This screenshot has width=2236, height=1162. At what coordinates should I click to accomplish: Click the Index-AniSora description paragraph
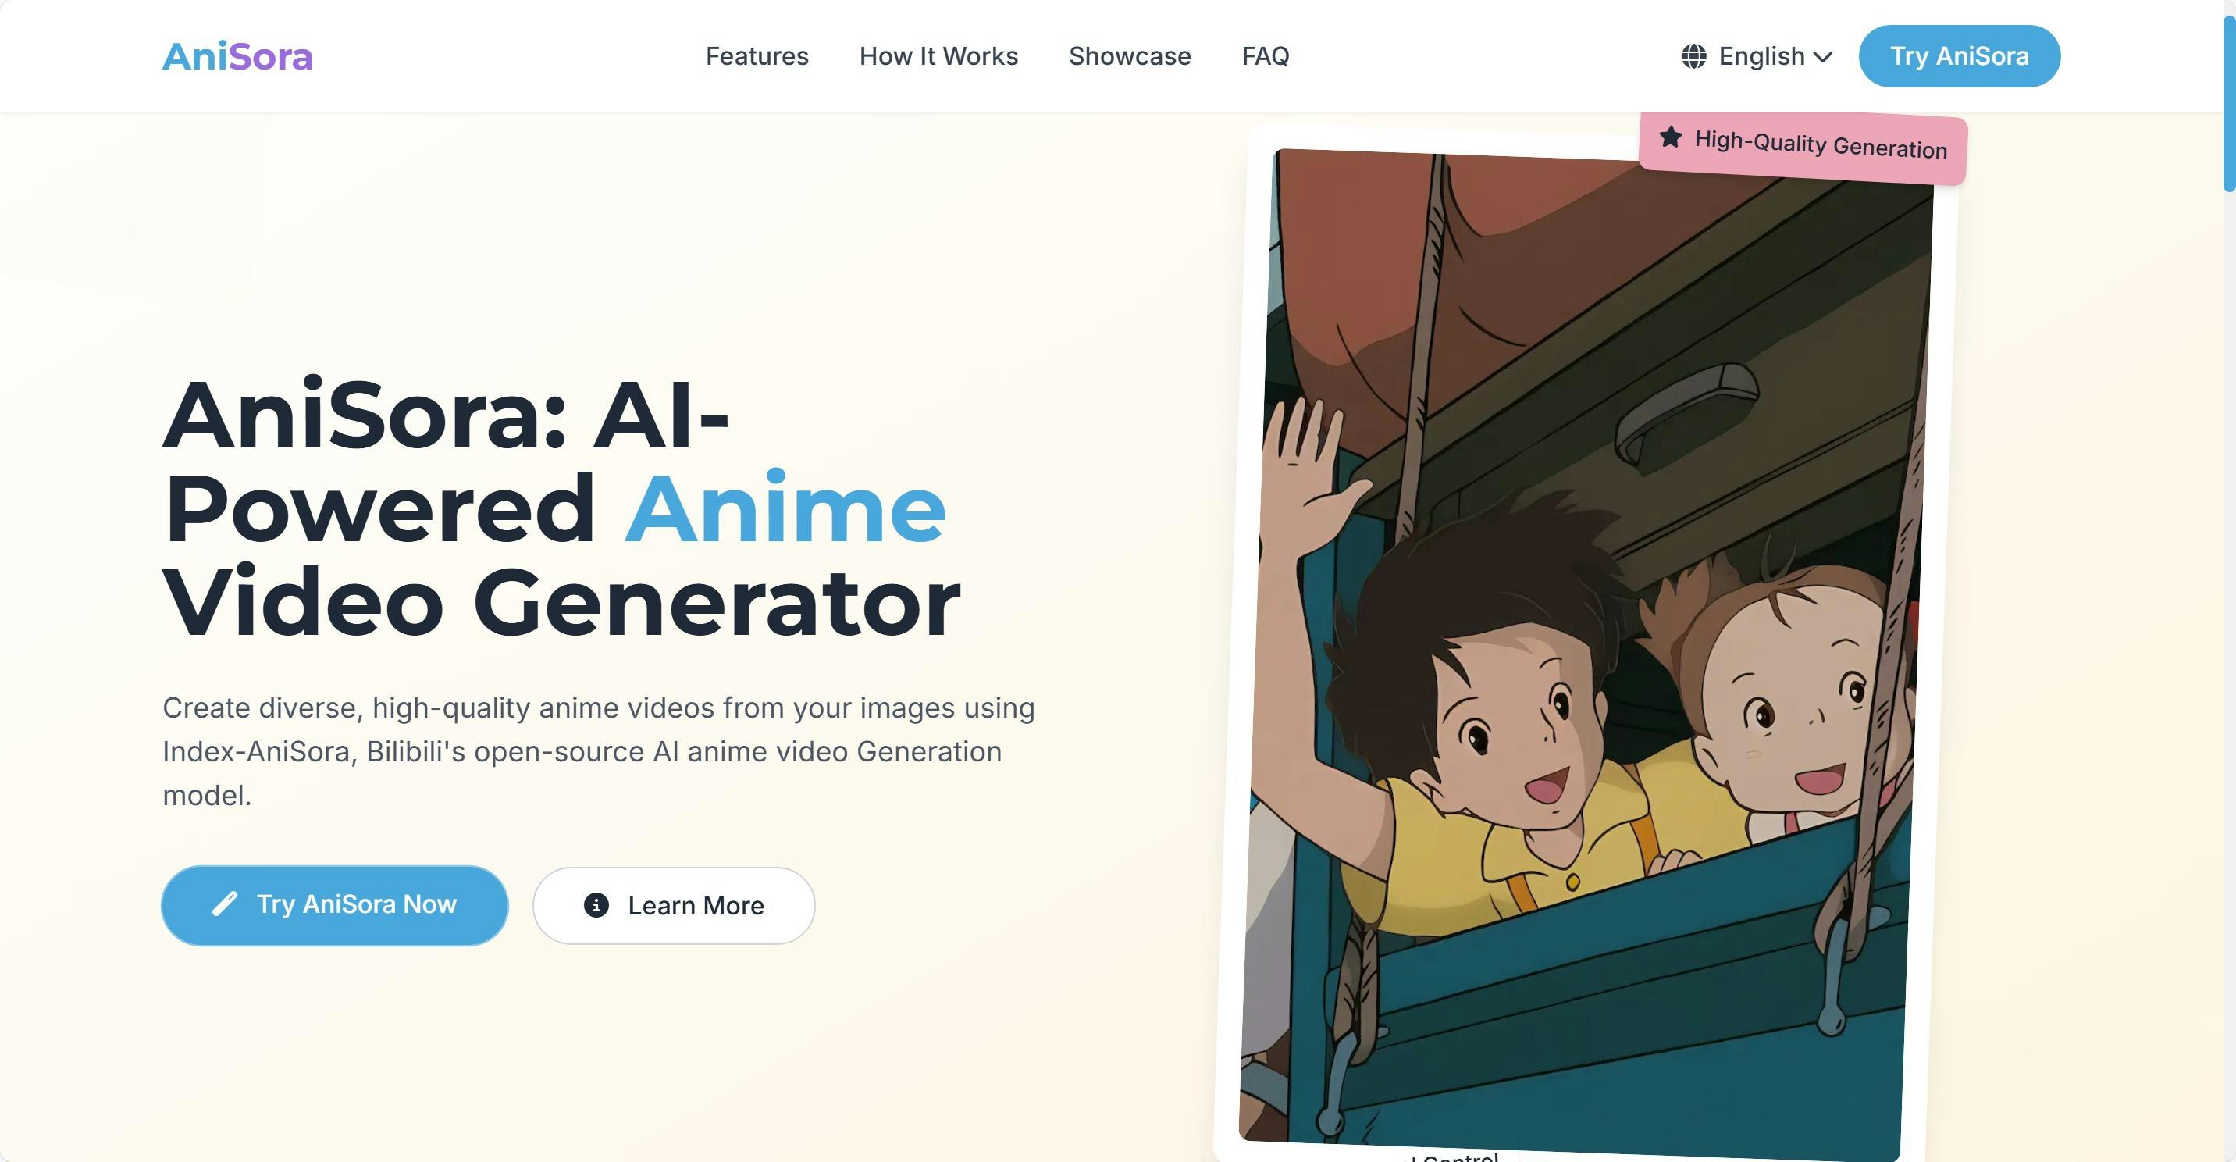597,751
